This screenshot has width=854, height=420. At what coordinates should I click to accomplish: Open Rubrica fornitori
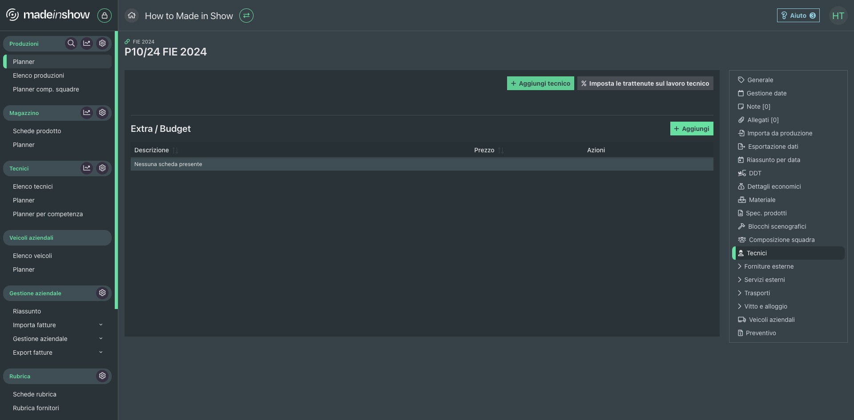[36, 408]
